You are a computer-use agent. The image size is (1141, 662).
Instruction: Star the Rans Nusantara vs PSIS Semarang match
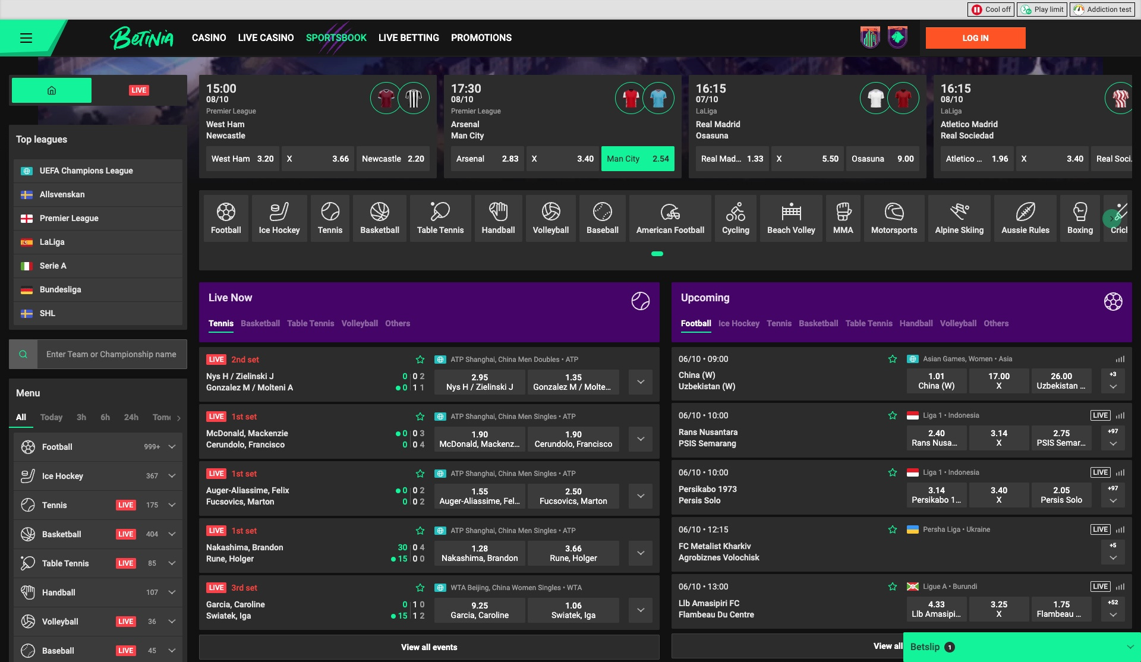coord(893,415)
